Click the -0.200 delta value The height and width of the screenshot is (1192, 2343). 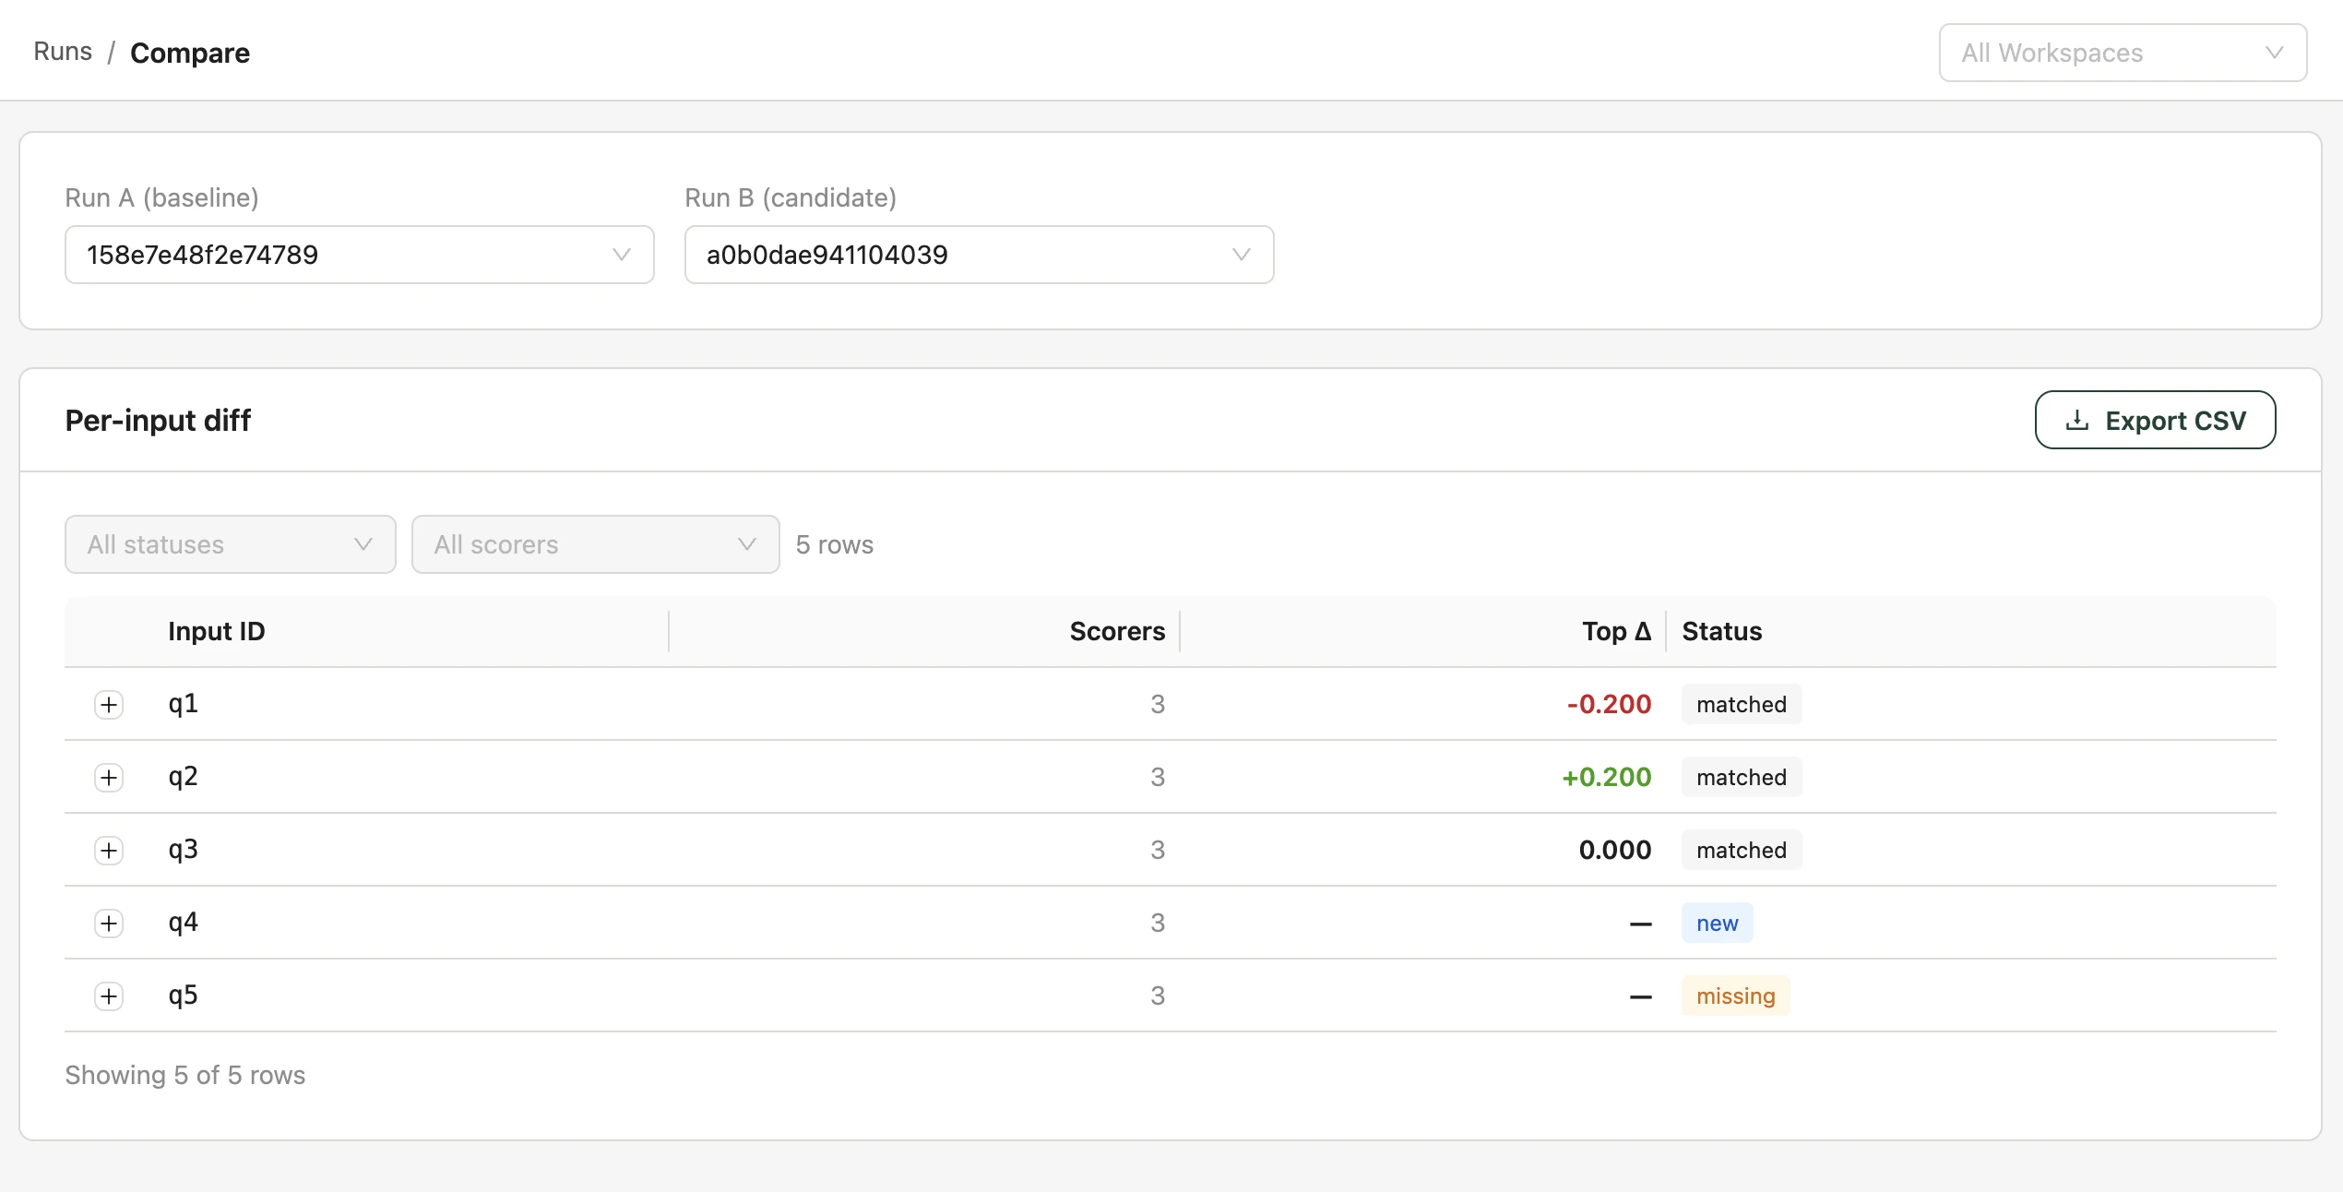tap(1609, 704)
